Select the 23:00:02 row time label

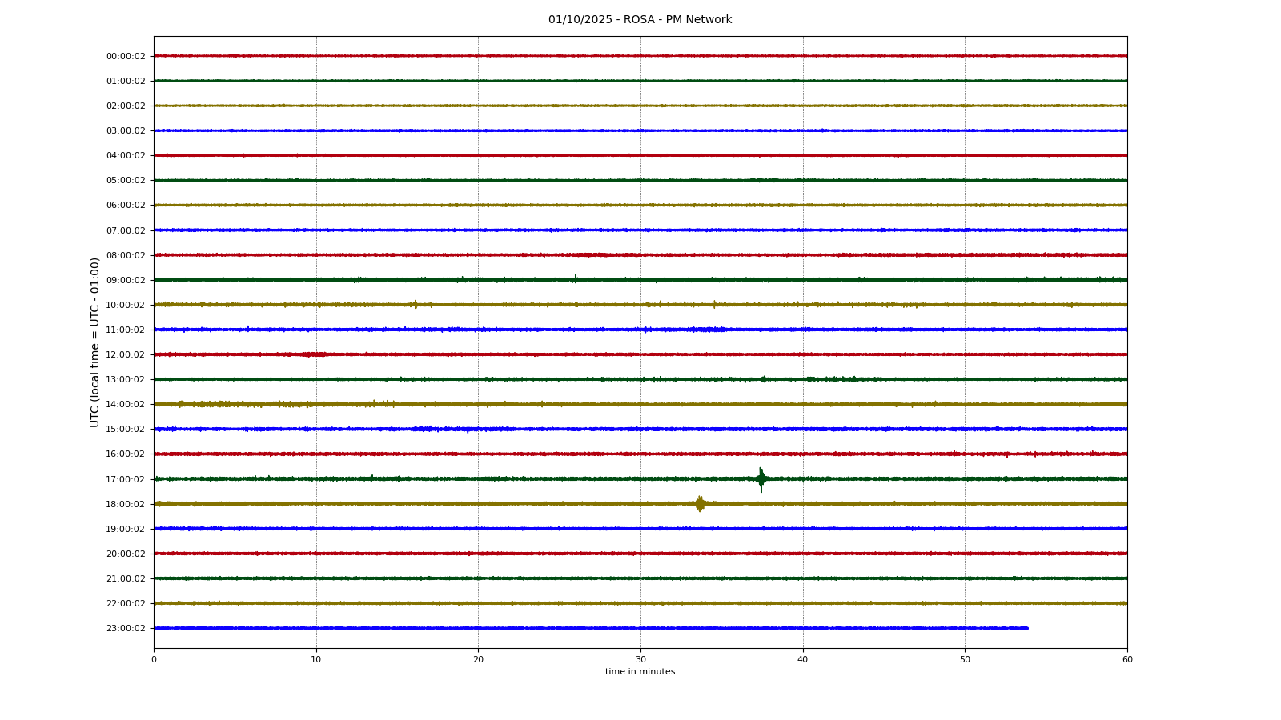126,628
